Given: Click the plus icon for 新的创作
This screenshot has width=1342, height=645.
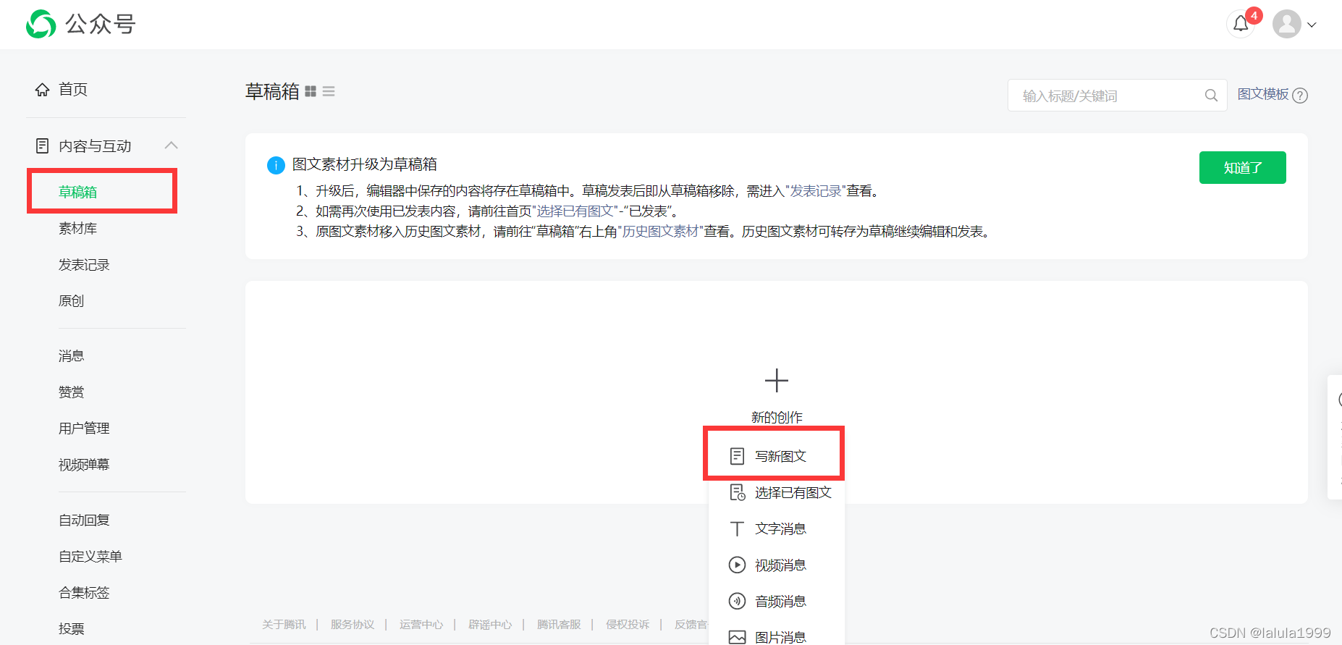Looking at the screenshot, I should (x=776, y=380).
